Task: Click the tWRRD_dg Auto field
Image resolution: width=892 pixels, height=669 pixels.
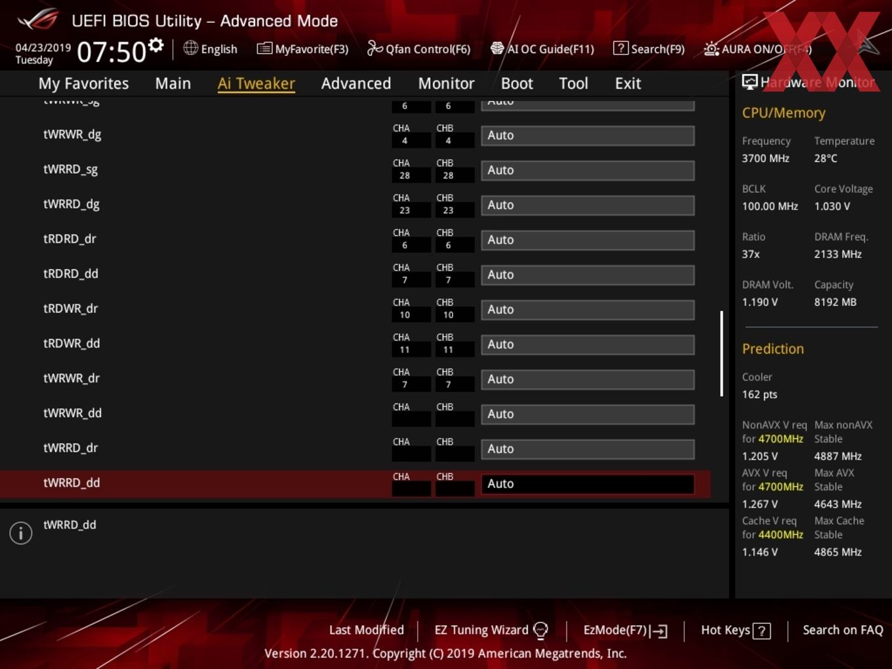Action: click(x=588, y=205)
